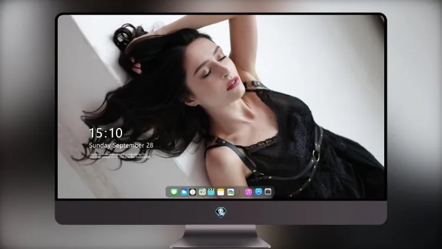Open the green Messages app in the dock
The image size is (442, 249).
click(x=174, y=192)
